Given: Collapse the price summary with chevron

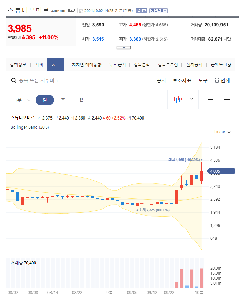Looking at the screenshot, I should coord(124,47).
